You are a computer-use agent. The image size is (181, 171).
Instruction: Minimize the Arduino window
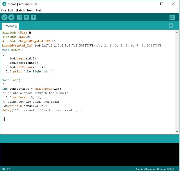click(x=150, y=4)
